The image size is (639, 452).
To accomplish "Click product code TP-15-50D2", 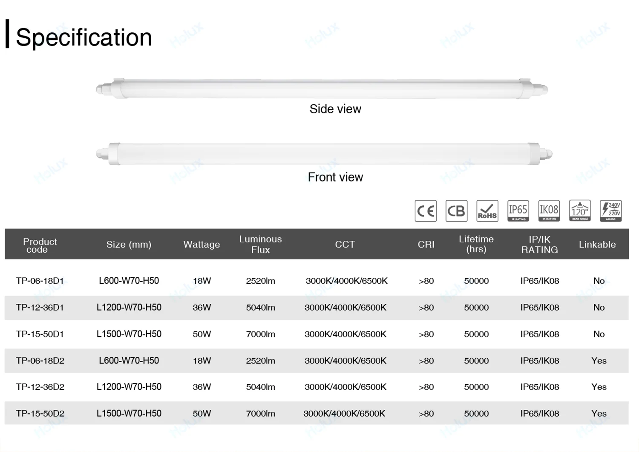I will [40, 413].
